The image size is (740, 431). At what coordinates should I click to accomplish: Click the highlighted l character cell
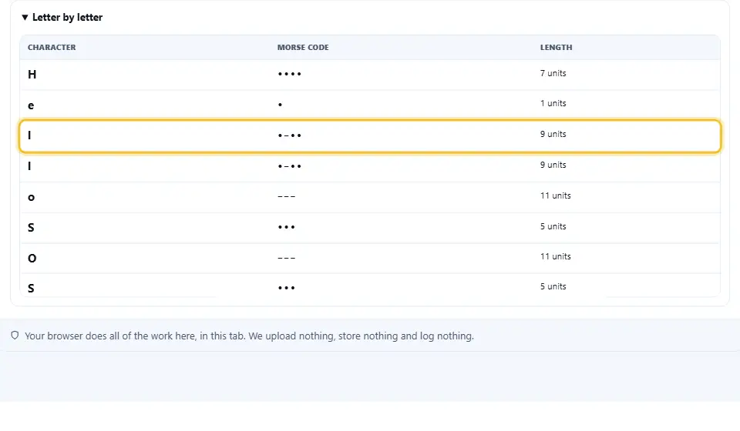tap(29, 135)
